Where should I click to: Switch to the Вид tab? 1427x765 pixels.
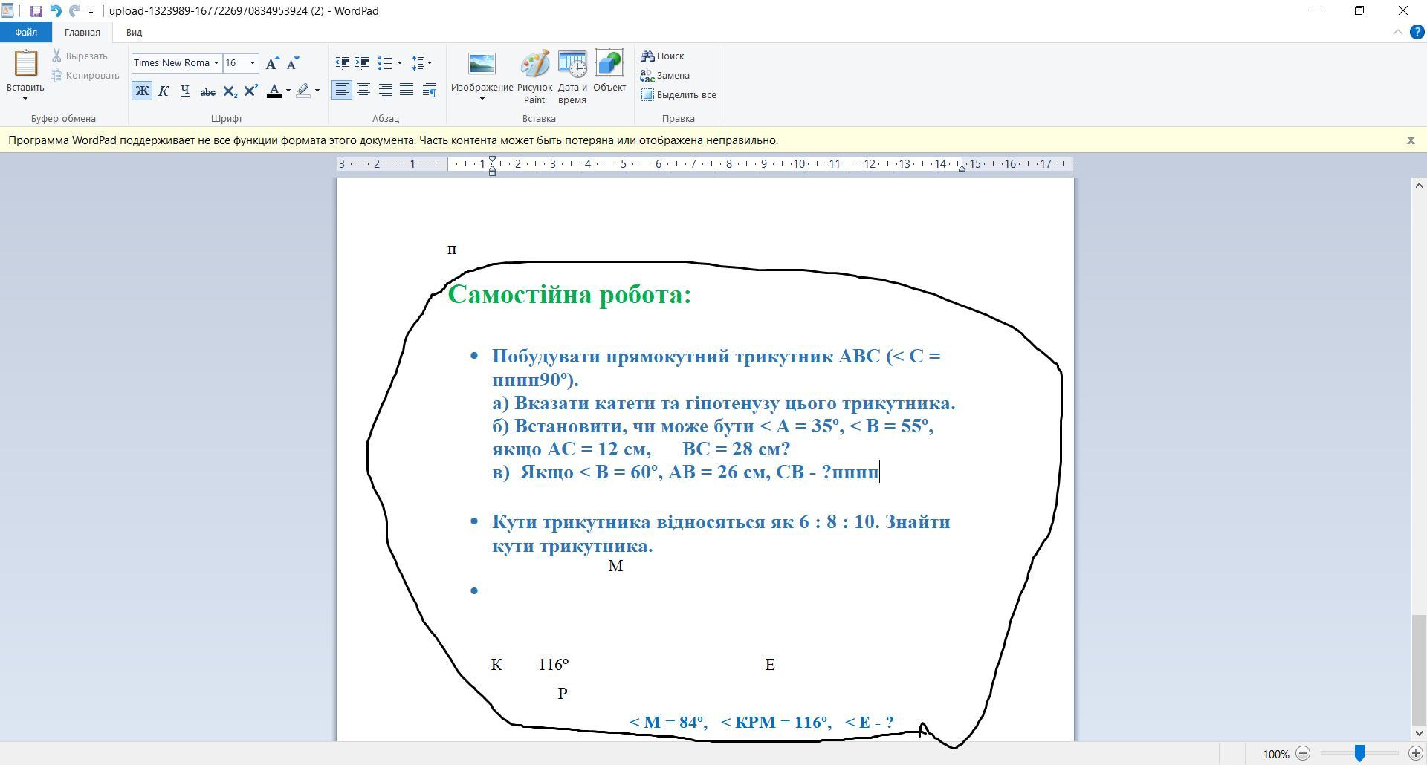[134, 33]
